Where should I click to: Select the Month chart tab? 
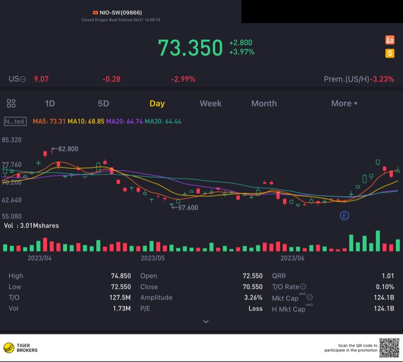point(264,104)
